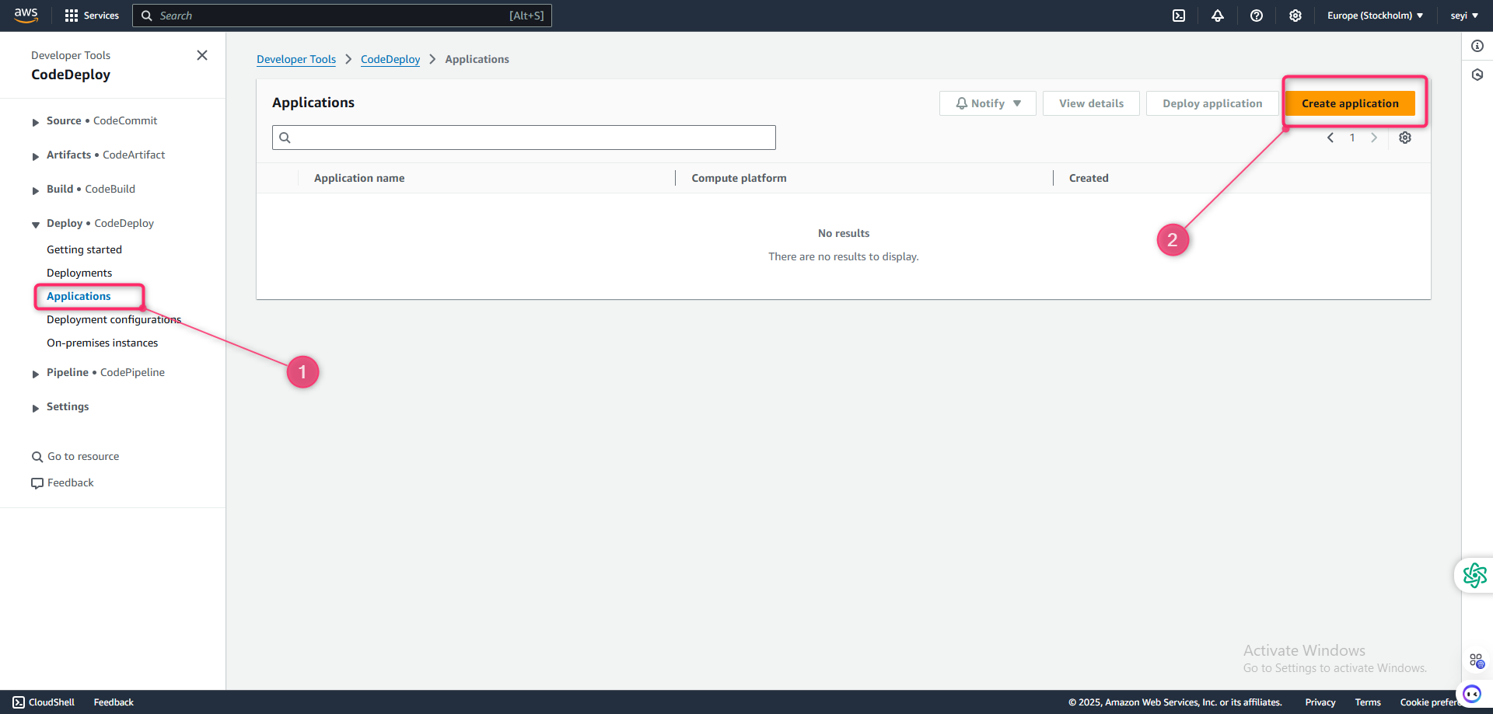Click the CloudShell icon in footer
This screenshot has width=1493, height=714.
19,702
